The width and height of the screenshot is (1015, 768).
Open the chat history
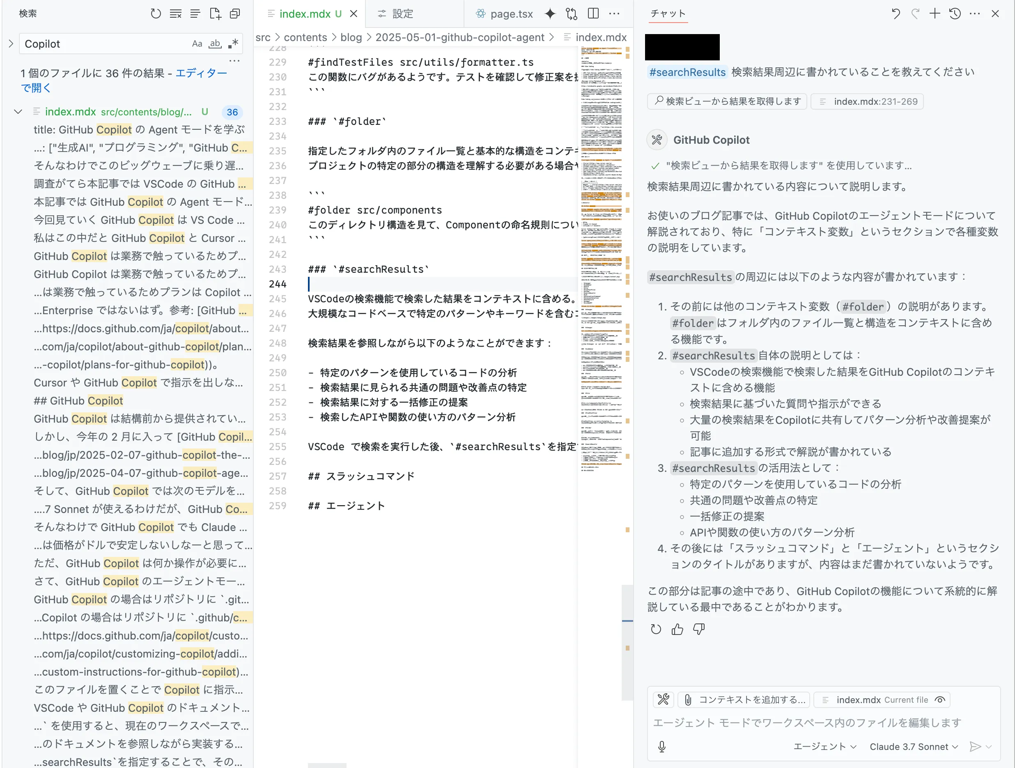point(955,14)
